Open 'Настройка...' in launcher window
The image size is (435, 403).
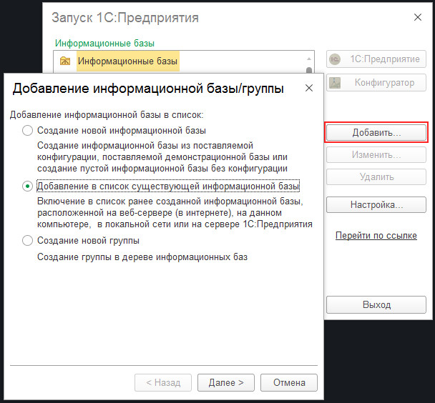pyautogui.click(x=376, y=204)
